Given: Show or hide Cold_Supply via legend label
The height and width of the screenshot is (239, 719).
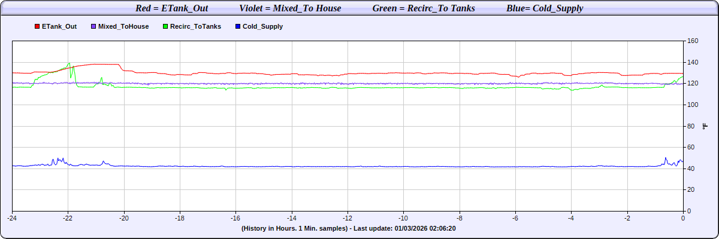Looking at the screenshot, I should tap(263, 27).
